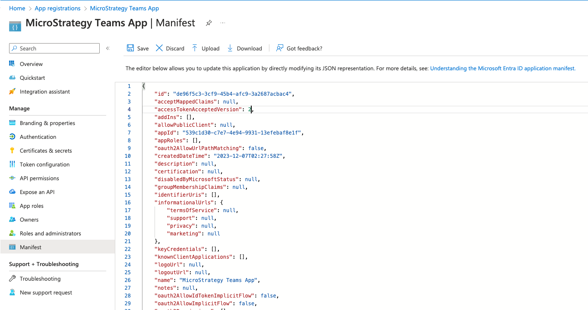Open the ellipsis more options menu
The width and height of the screenshot is (588, 310).
223,23
